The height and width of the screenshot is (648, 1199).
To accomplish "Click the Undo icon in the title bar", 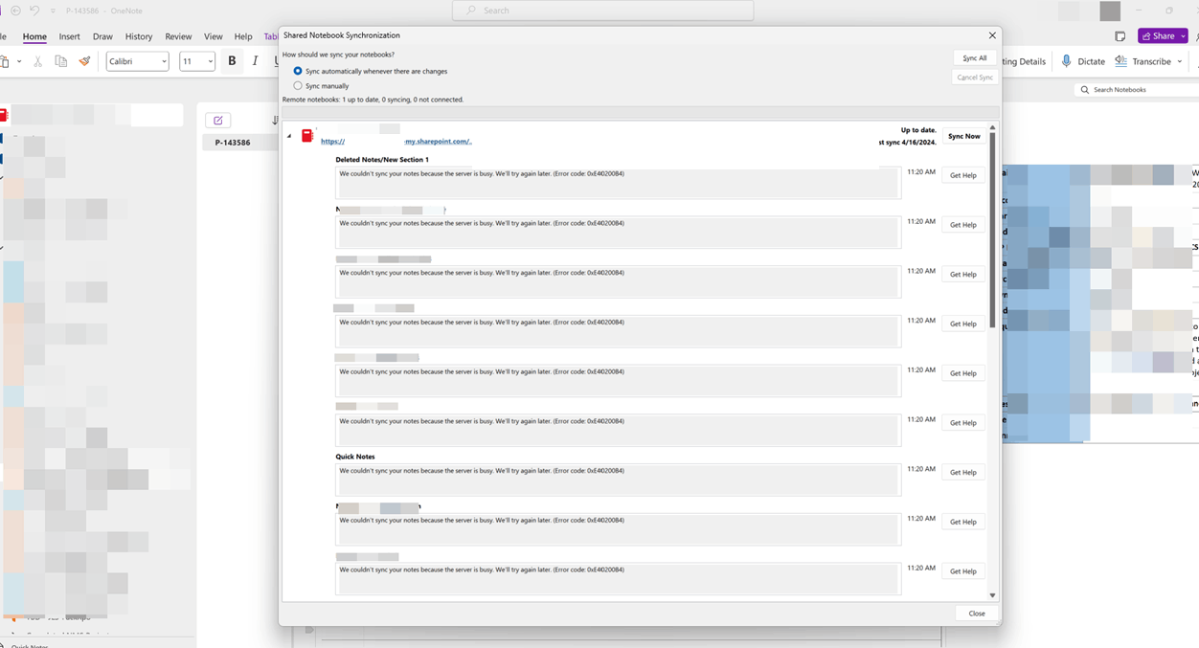I will click(x=34, y=11).
